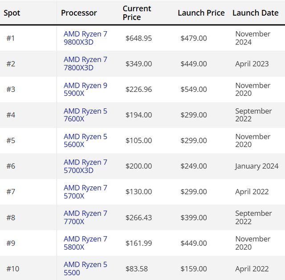Follow the AMD Ryzen 5 5600X link
The width and height of the screenshot is (285, 280).
(85, 140)
